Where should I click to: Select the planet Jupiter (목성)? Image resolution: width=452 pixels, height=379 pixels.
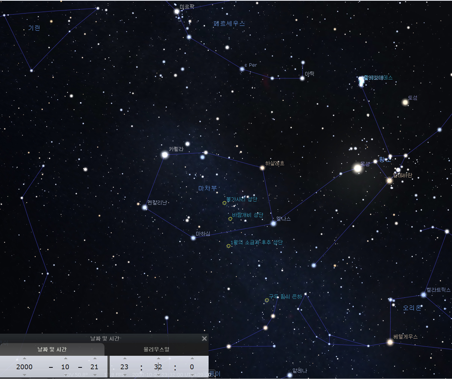(x=358, y=168)
